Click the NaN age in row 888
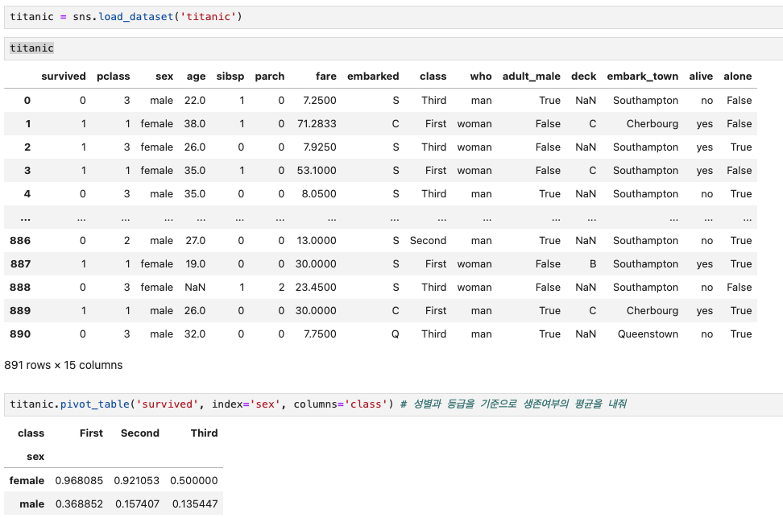This screenshot has height=518, width=783. [x=195, y=288]
